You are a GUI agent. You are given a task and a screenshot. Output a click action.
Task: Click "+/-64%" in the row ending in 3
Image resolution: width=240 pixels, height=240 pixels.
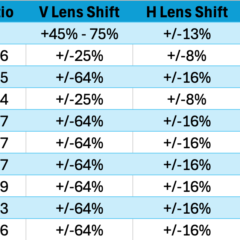(x=79, y=208)
